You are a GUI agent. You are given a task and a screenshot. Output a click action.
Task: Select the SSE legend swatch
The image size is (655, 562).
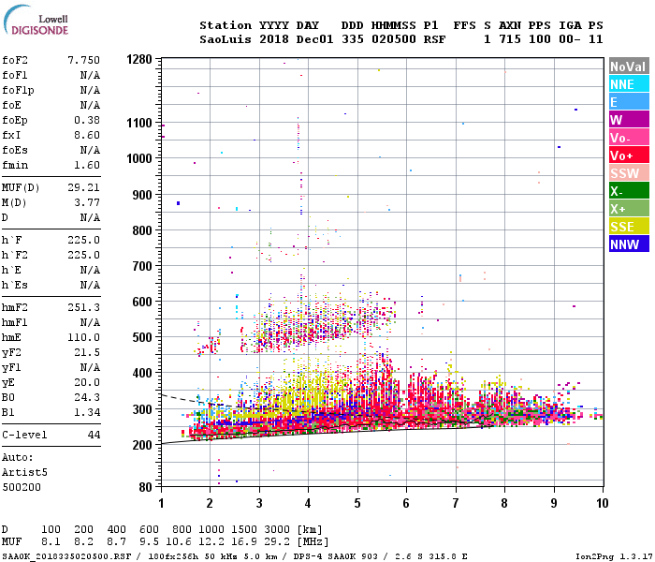(629, 227)
